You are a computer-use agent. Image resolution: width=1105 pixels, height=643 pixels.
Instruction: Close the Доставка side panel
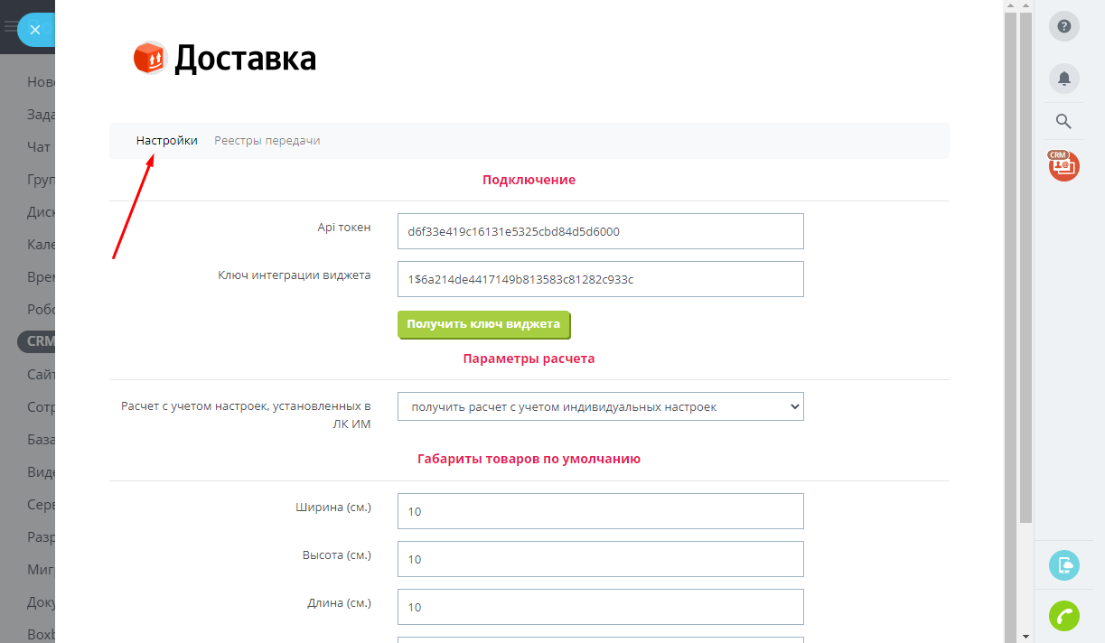tap(34, 30)
